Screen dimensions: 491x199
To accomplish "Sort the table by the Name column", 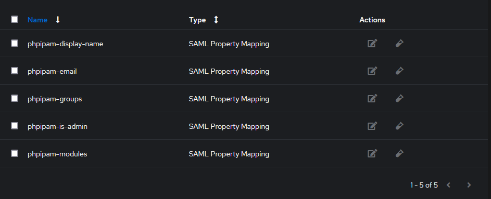I will [x=37, y=20].
